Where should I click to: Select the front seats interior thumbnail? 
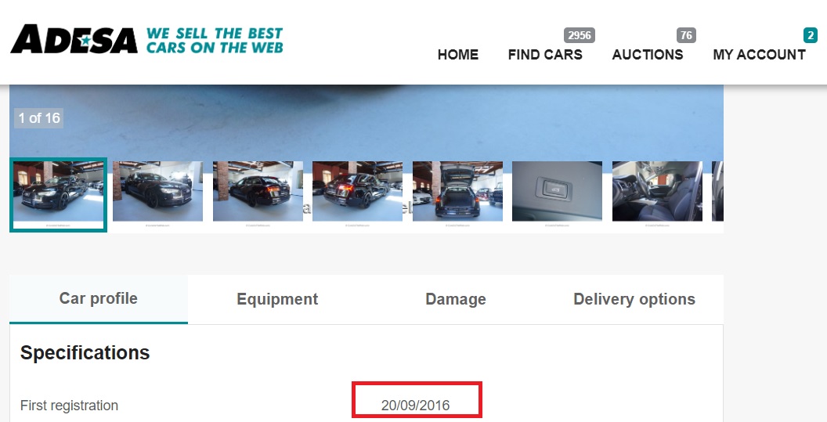(657, 193)
